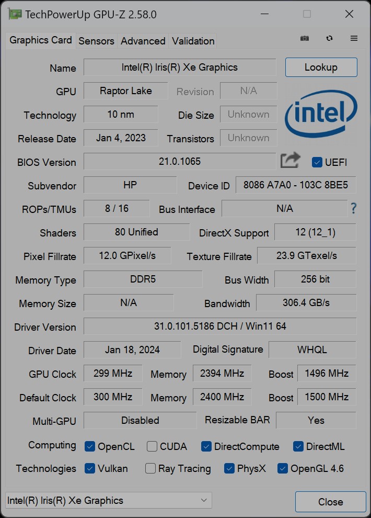Toggle the OpenCL checkbox

pyautogui.click(x=90, y=446)
